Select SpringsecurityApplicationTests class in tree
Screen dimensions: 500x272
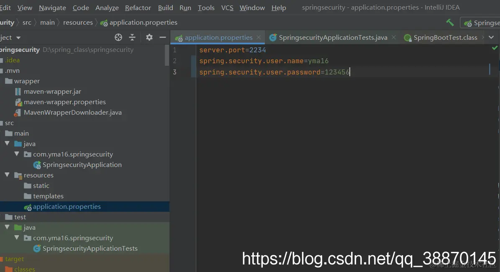click(90, 249)
